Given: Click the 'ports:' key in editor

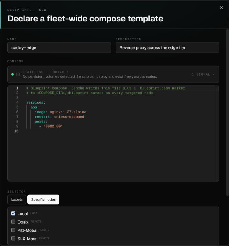Looking at the screenshot, I should click(x=41, y=122).
